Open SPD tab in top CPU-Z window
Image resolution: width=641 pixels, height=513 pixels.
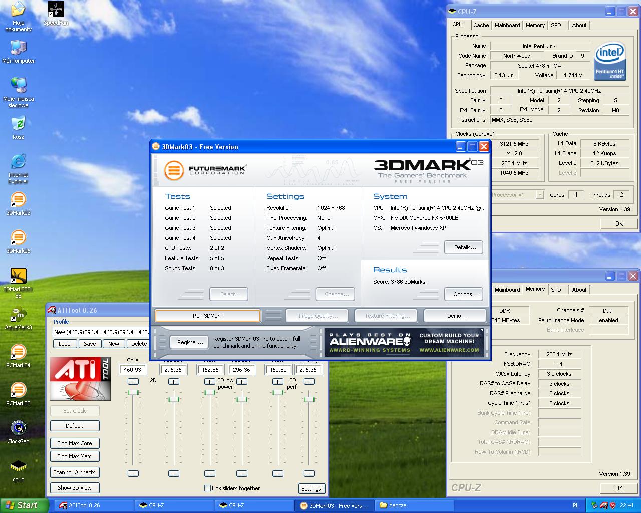556,25
